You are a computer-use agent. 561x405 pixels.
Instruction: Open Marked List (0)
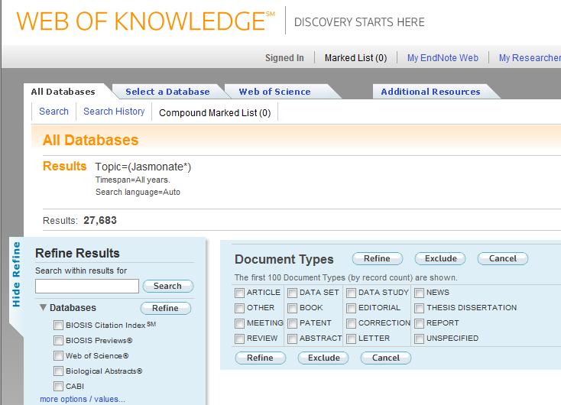point(355,58)
